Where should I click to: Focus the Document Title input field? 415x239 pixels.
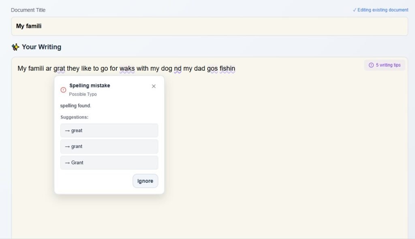(209, 26)
